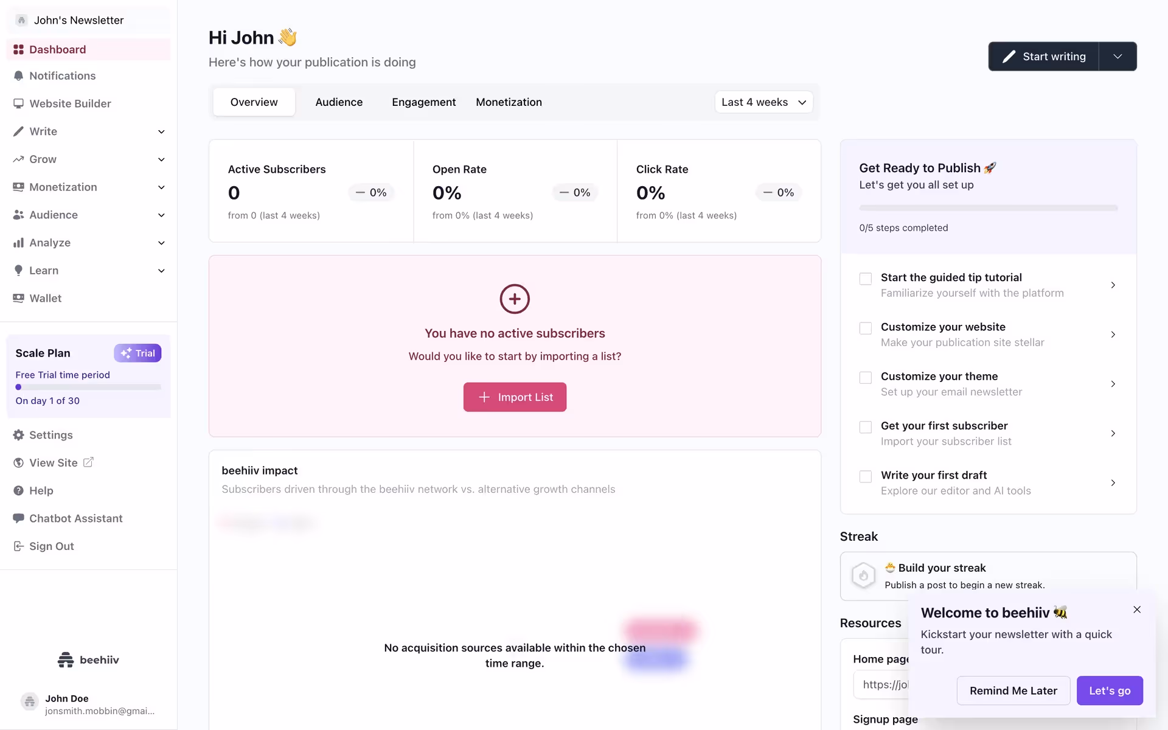Click the Import List button
The height and width of the screenshot is (730, 1168).
pos(515,397)
